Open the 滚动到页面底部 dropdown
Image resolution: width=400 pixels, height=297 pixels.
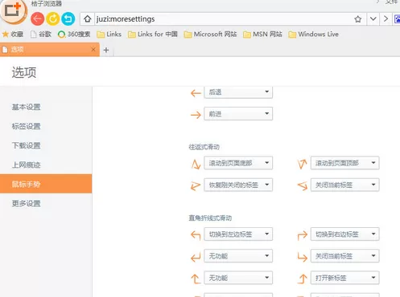click(238, 163)
